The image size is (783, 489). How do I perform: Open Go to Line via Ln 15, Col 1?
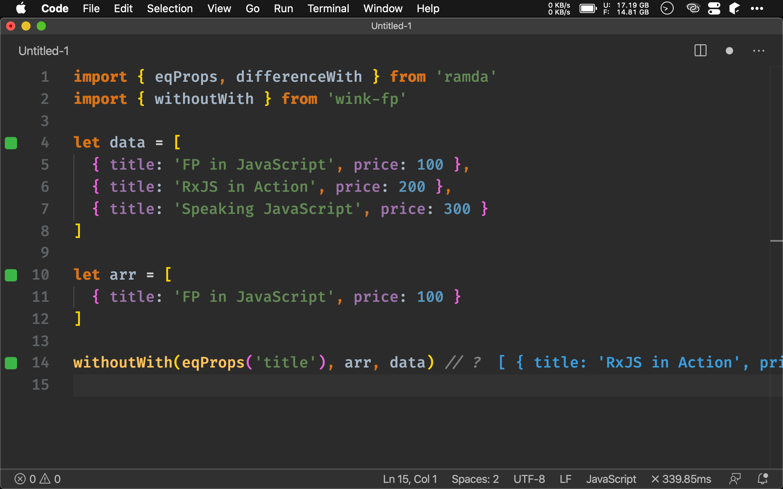(410, 479)
